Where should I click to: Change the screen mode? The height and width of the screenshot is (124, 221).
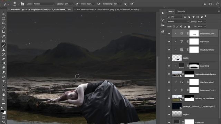click(3, 122)
